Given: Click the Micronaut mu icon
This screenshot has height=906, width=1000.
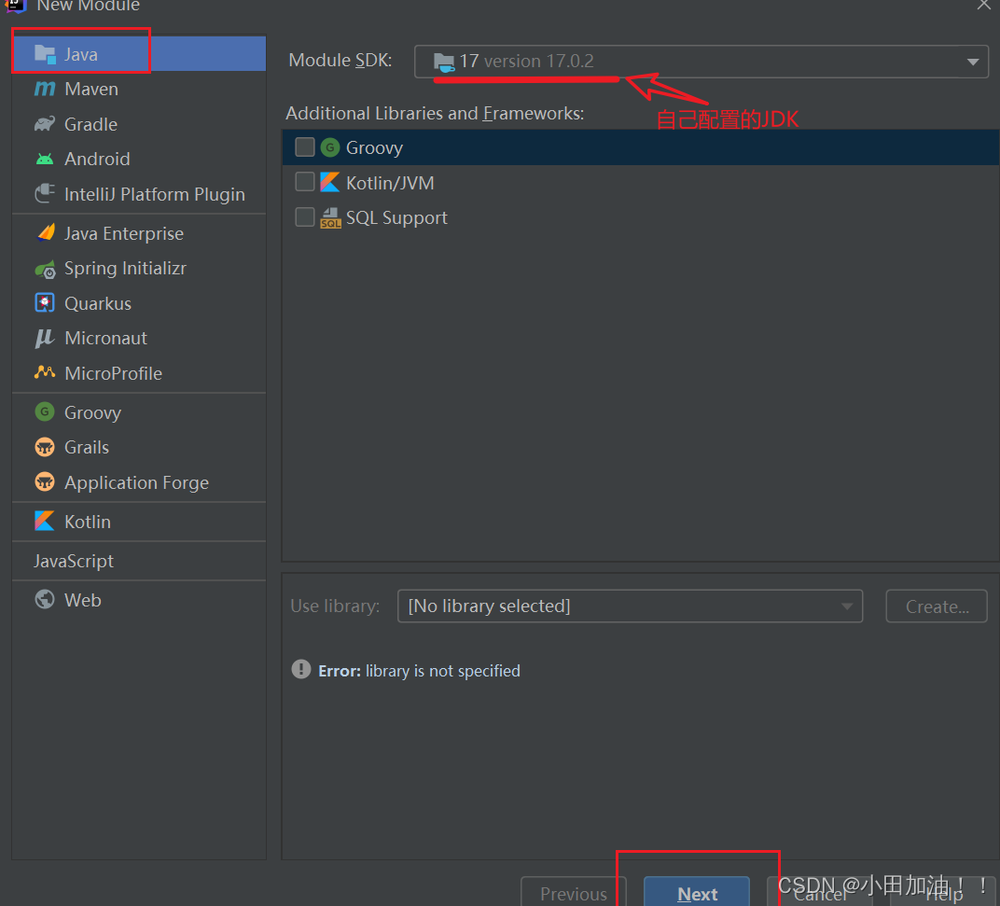Looking at the screenshot, I should pyautogui.click(x=44, y=338).
